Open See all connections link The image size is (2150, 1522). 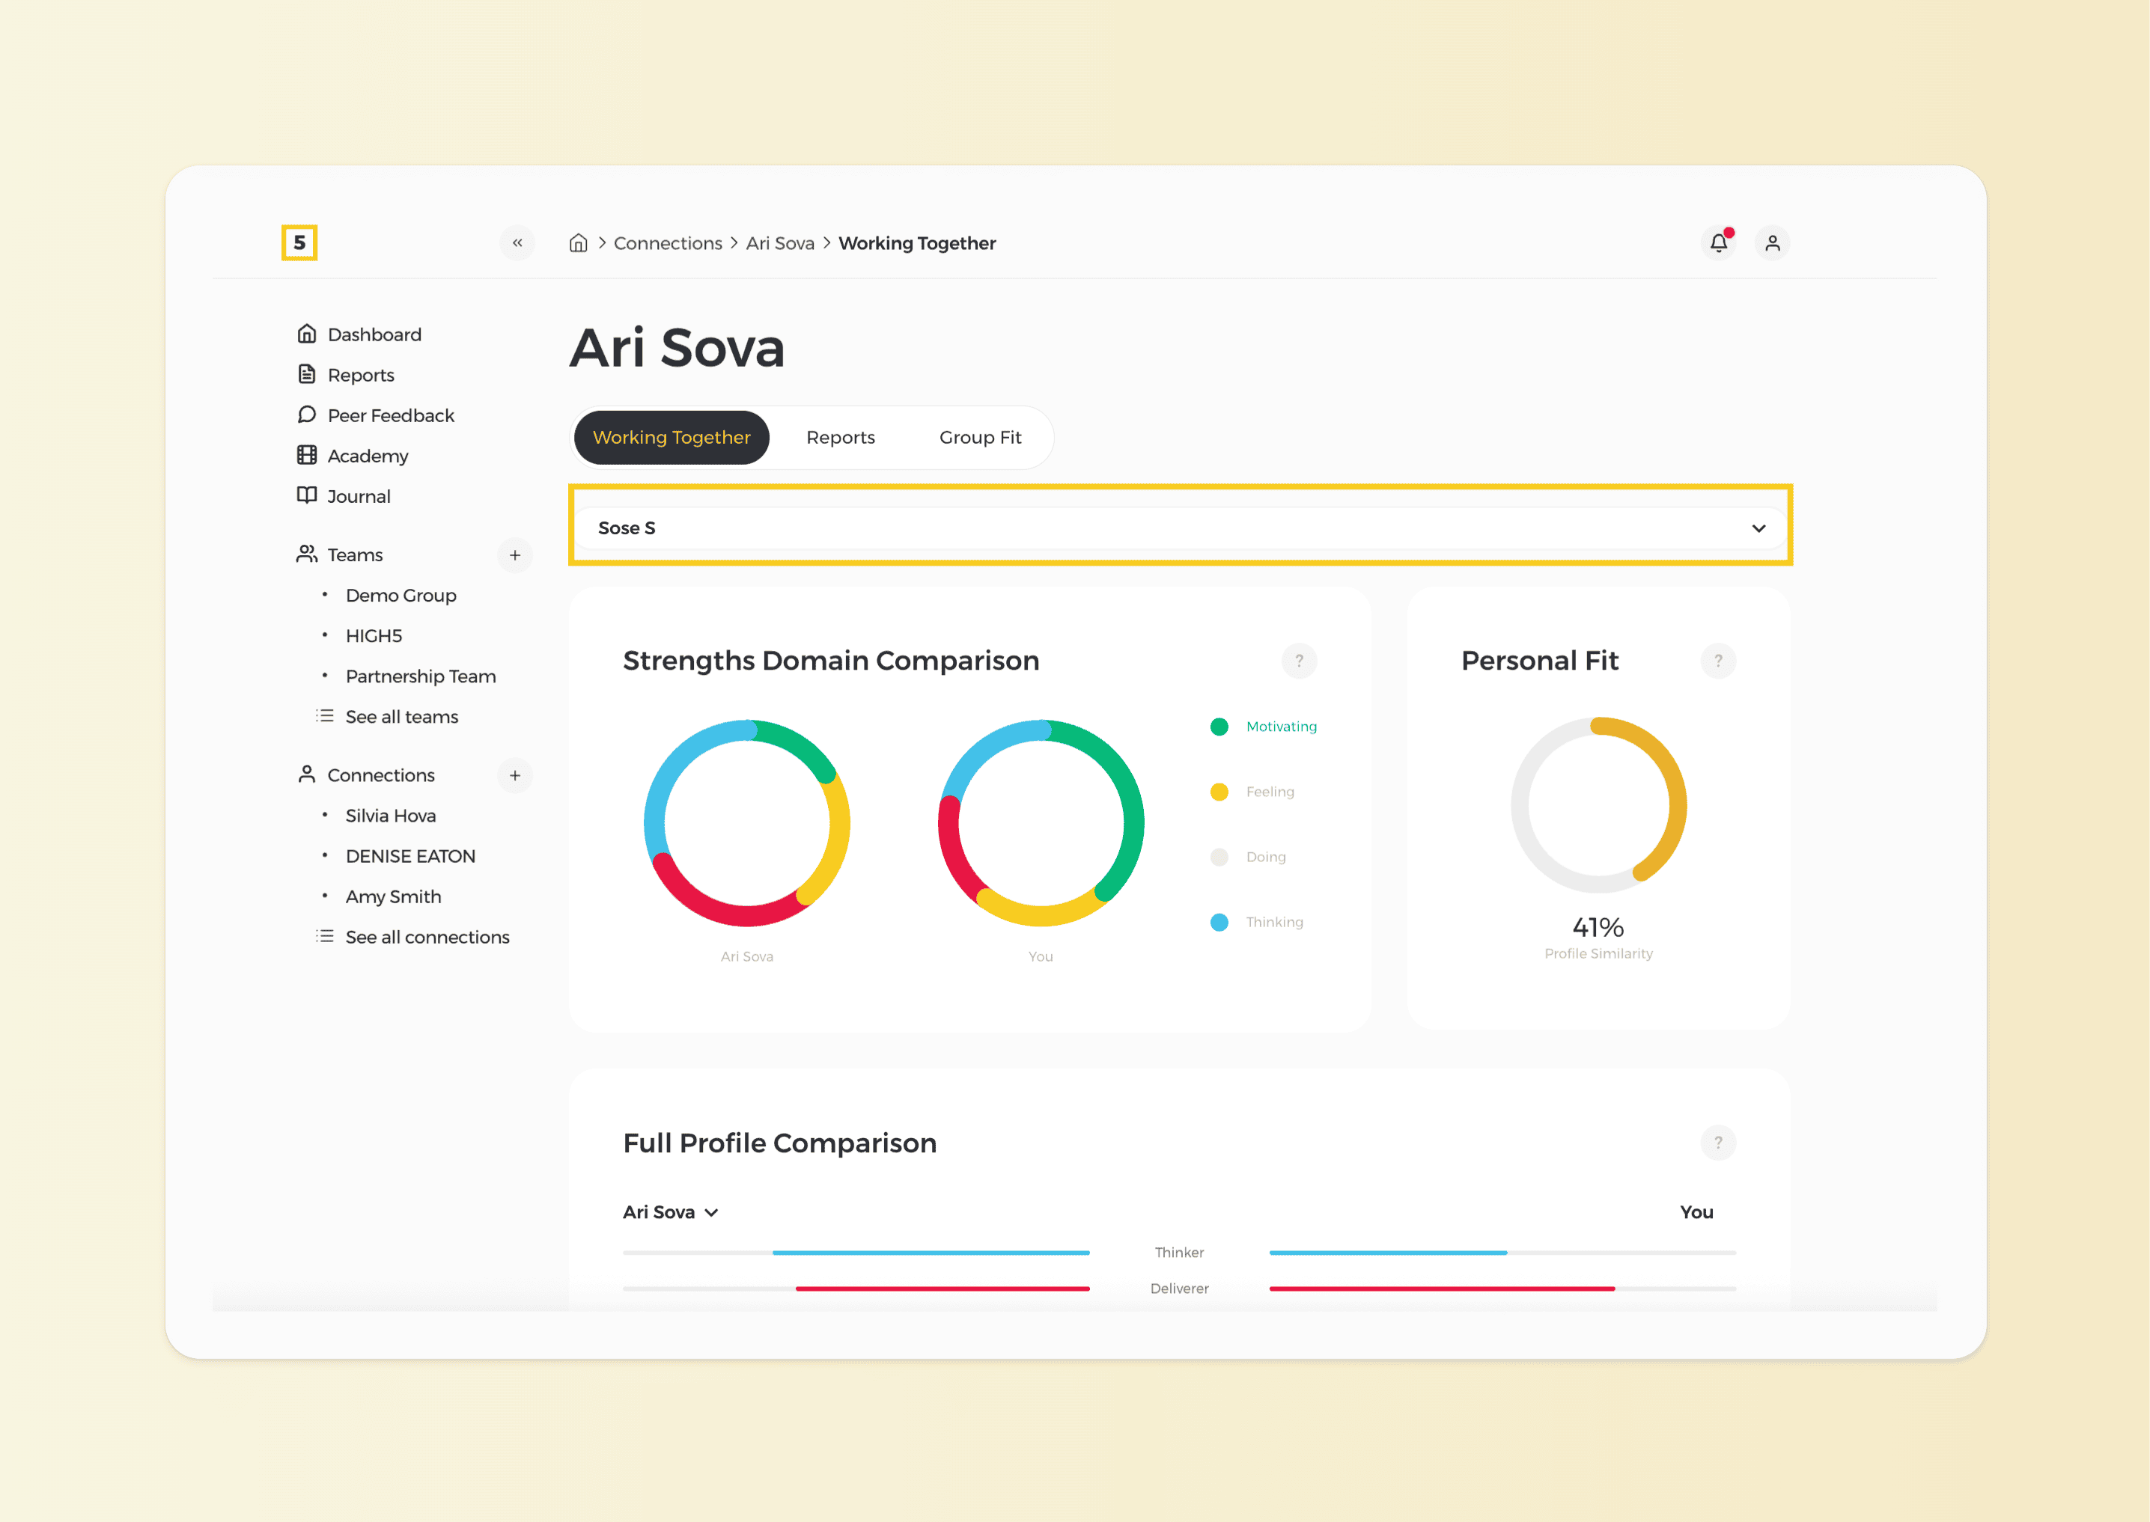click(x=427, y=937)
